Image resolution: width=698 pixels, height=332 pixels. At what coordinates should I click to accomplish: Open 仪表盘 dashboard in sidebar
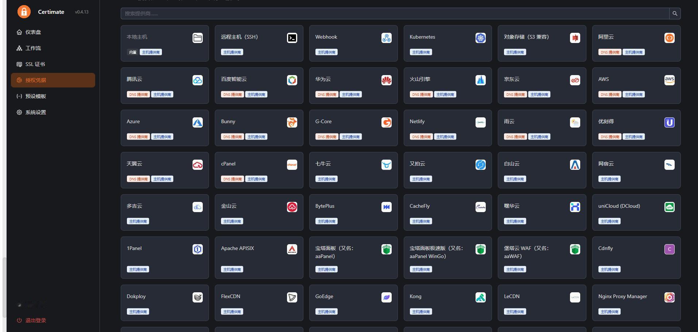pos(53,32)
